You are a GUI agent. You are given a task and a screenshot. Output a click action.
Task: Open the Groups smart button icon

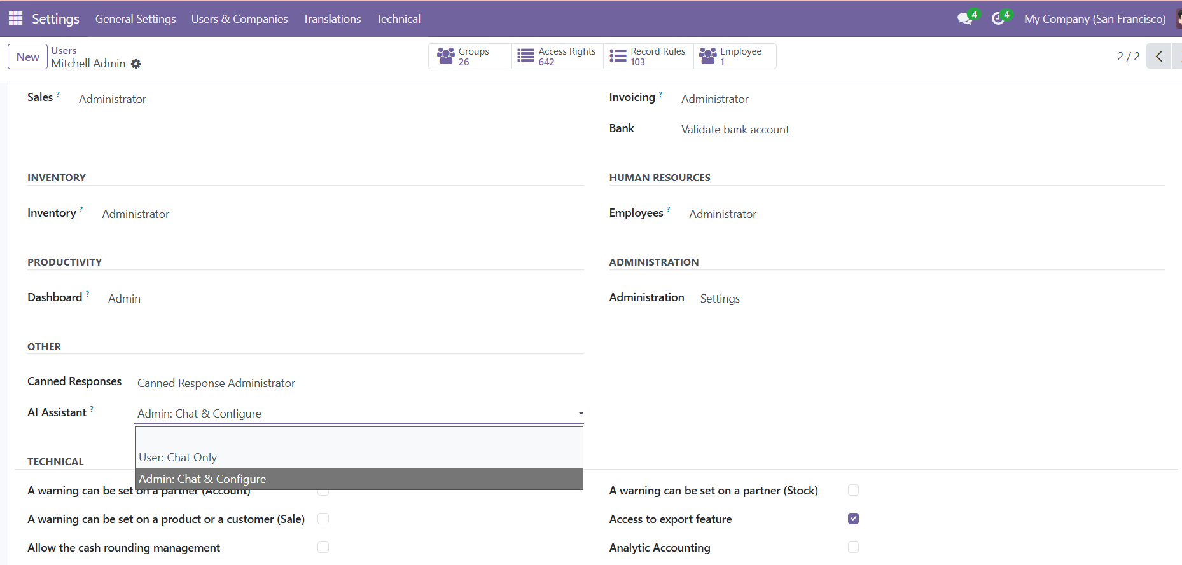coord(446,57)
